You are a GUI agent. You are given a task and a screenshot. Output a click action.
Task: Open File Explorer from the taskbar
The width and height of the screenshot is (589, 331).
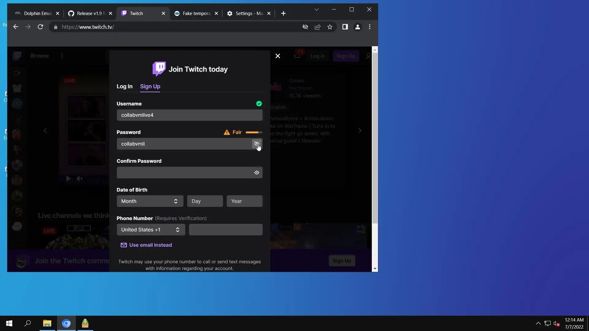click(47, 323)
